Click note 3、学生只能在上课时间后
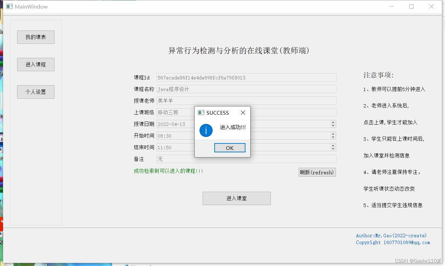The height and width of the screenshot is (266, 445). [x=394, y=139]
